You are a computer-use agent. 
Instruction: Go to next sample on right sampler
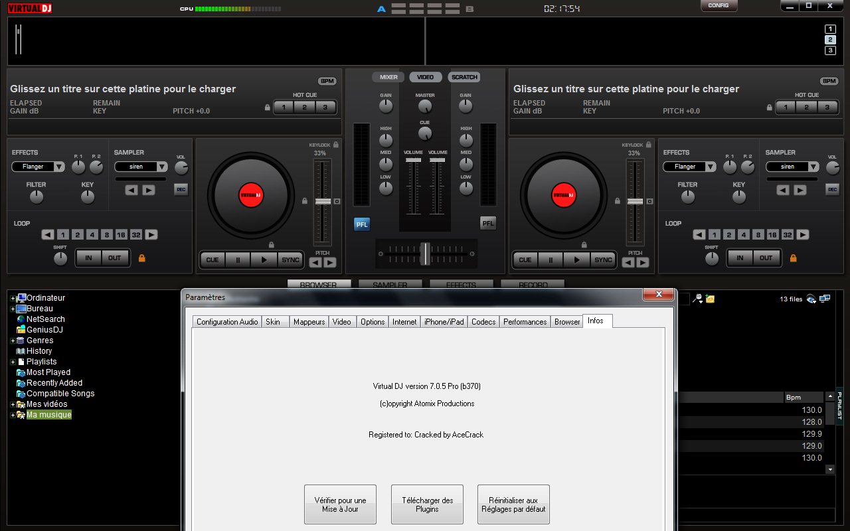pos(800,190)
